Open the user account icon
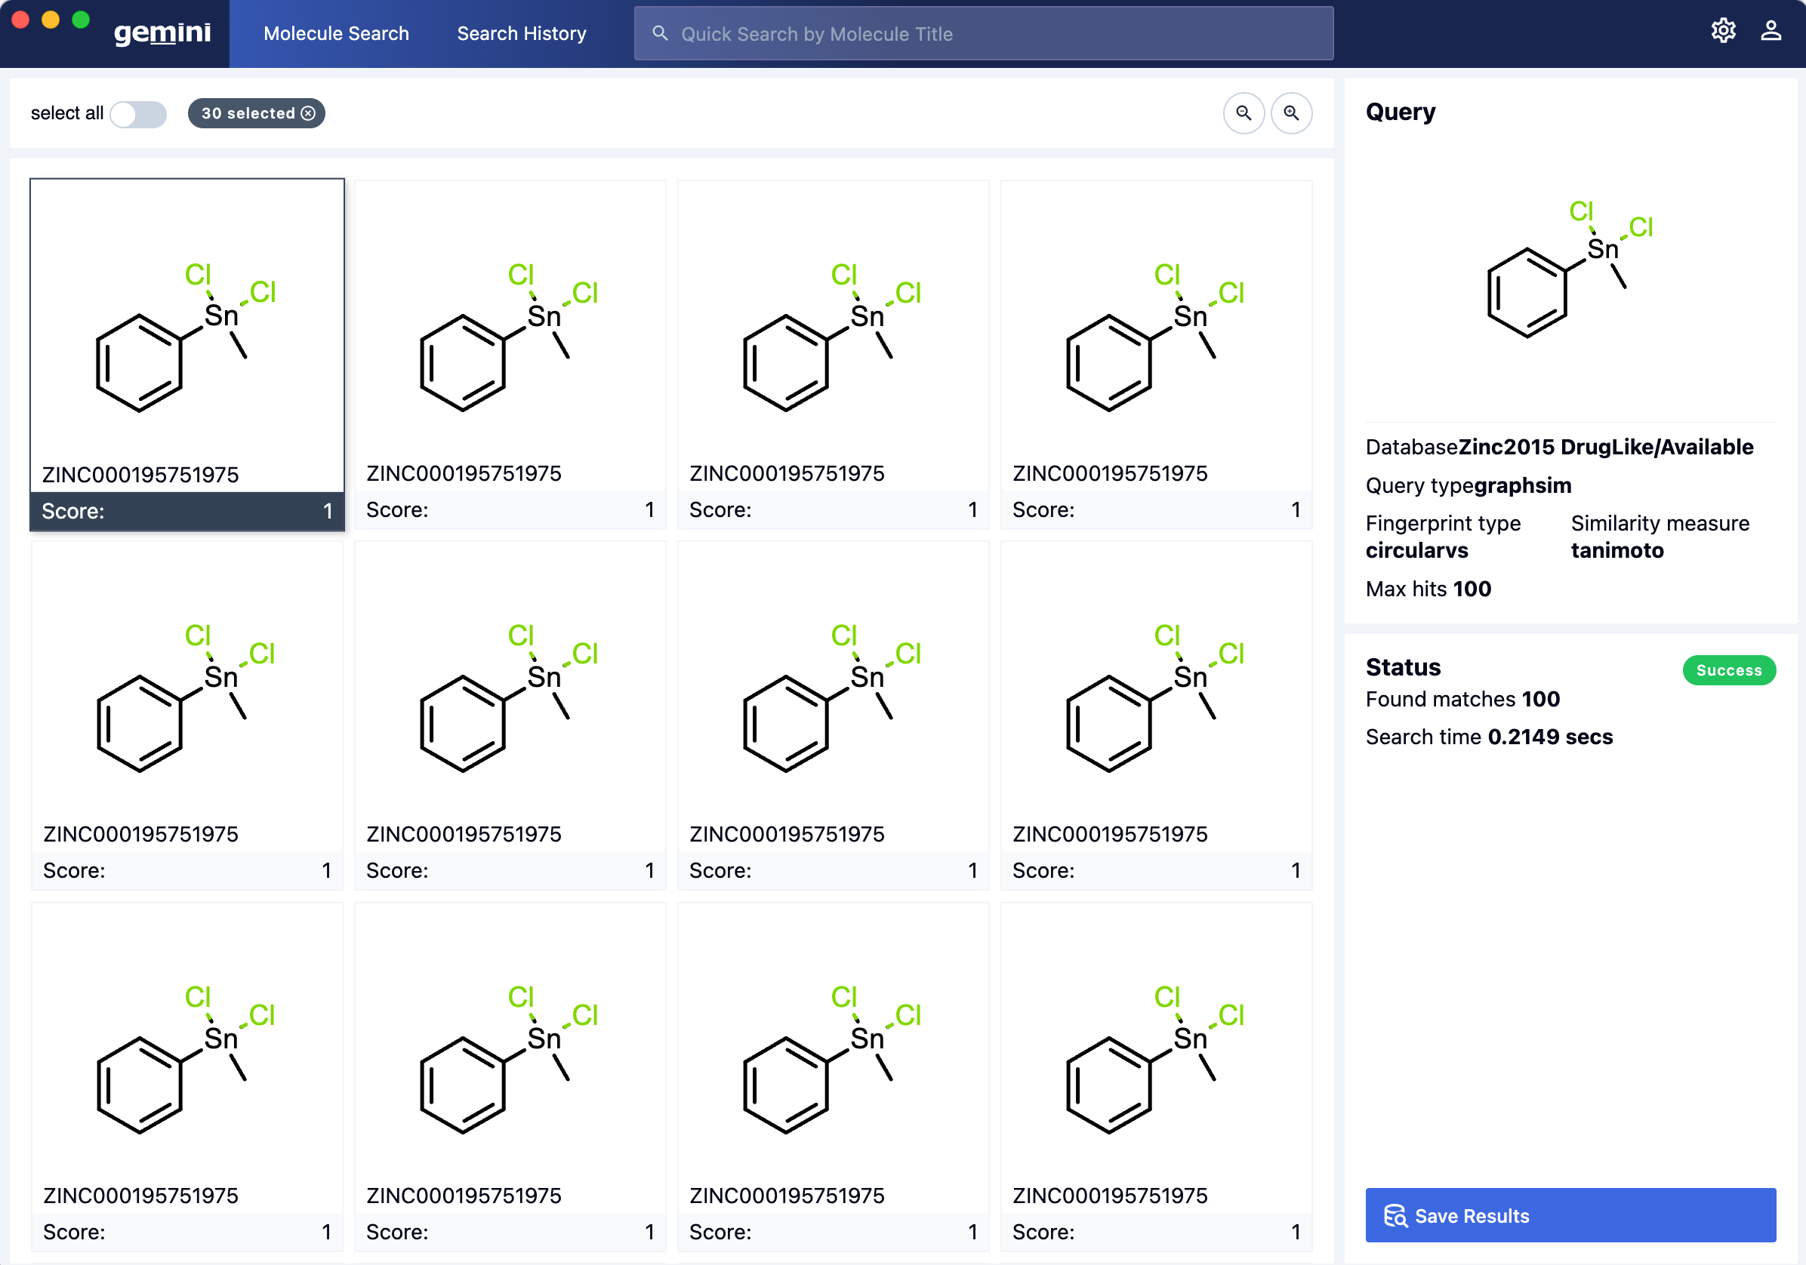The height and width of the screenshot is (1265, 1806). [1771, 31]
